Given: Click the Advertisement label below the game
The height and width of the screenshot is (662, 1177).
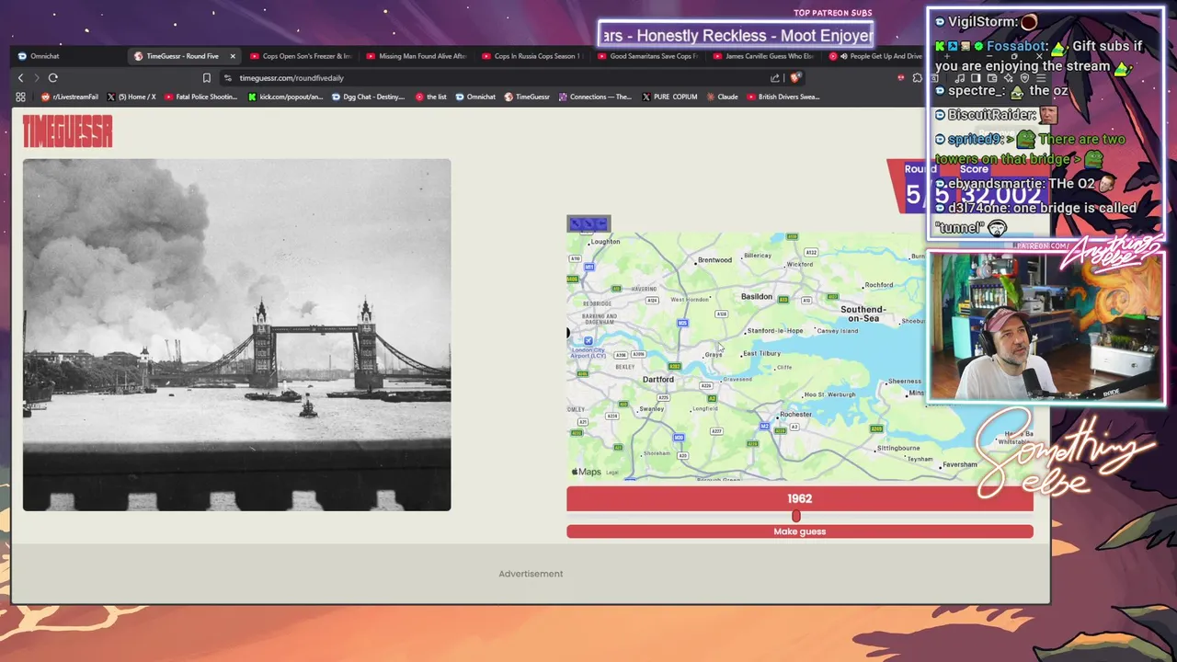Looking at the screenshot, I should [x=531, y=574].
